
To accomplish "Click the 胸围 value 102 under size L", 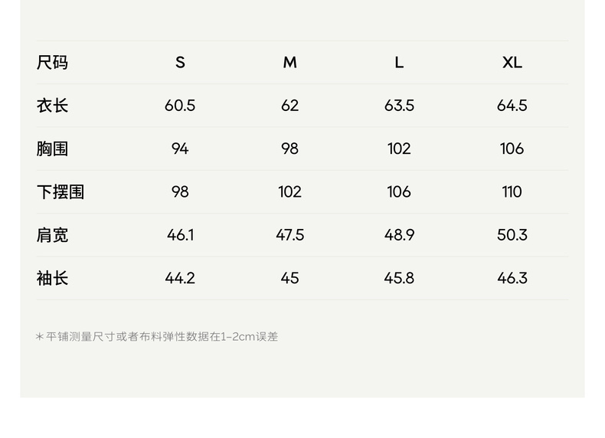I will pyautogui.click(x=399, y=149).
